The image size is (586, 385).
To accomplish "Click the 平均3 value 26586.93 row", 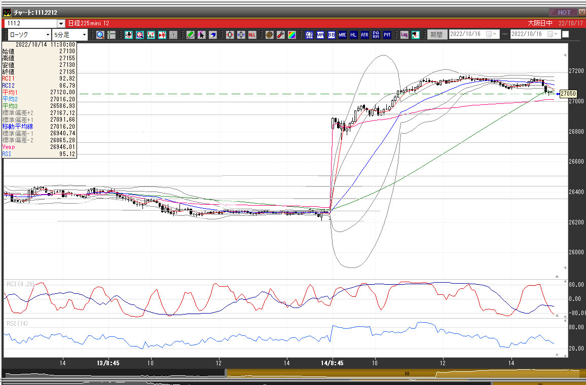I will point(39,106).
